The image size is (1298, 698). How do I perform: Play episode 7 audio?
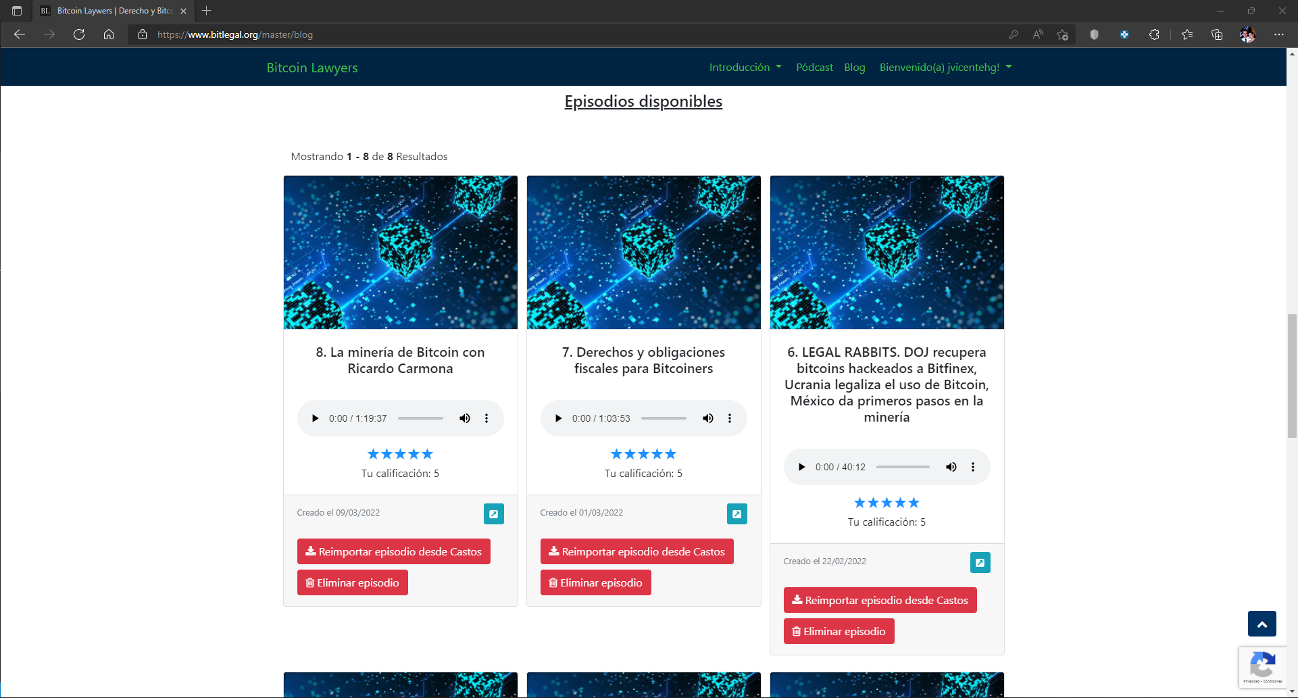click(558, 418)
